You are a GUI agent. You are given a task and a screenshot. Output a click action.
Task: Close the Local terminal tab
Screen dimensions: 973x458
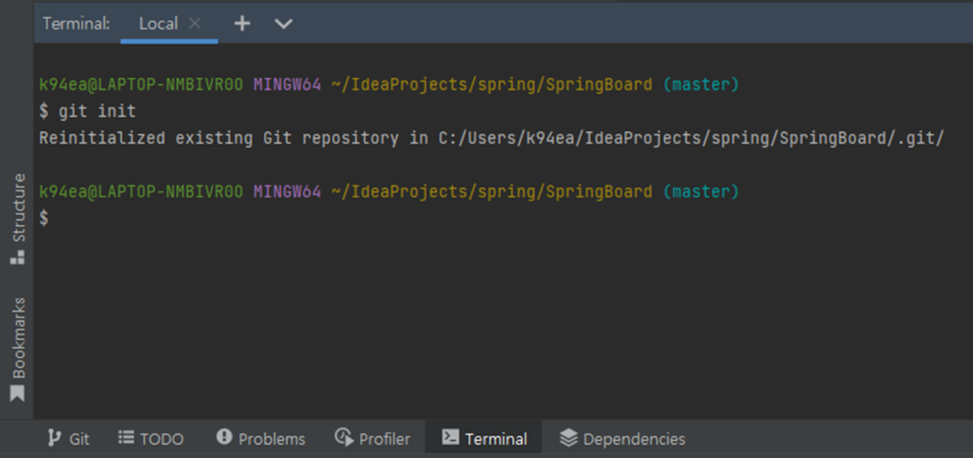click(195, 24)
